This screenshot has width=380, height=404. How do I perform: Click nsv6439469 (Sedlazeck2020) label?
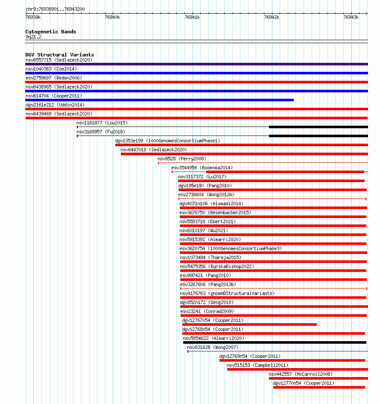click(x=59, y=114)
